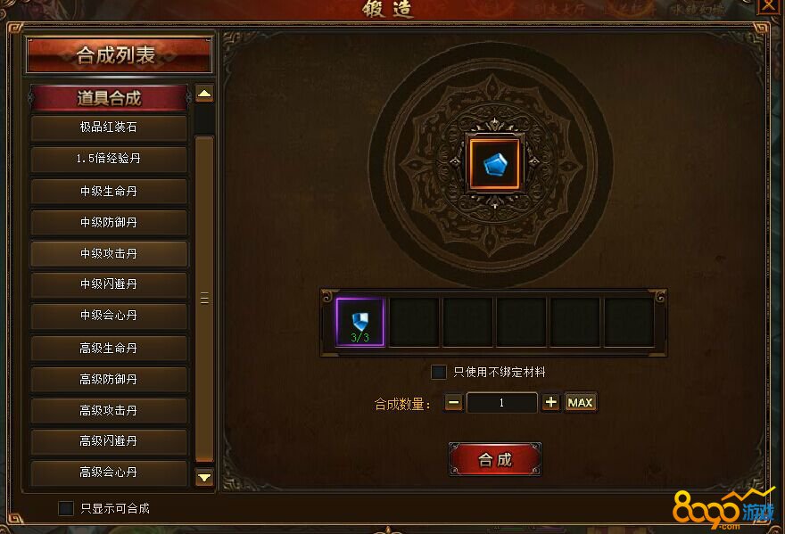Screen dimensions: 785x534
Task: Collapse the 道具合成 category header
Action: coord(109,97)
